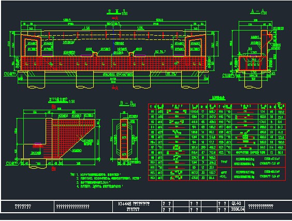Click the C10 label at wing wall elevation
The width and height of the screenshot is (292, 221).
coord(12,163)
